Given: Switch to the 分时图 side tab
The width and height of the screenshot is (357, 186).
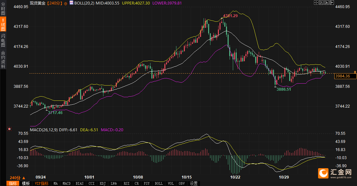Looking at the screenshot, I should click(3, 9).
